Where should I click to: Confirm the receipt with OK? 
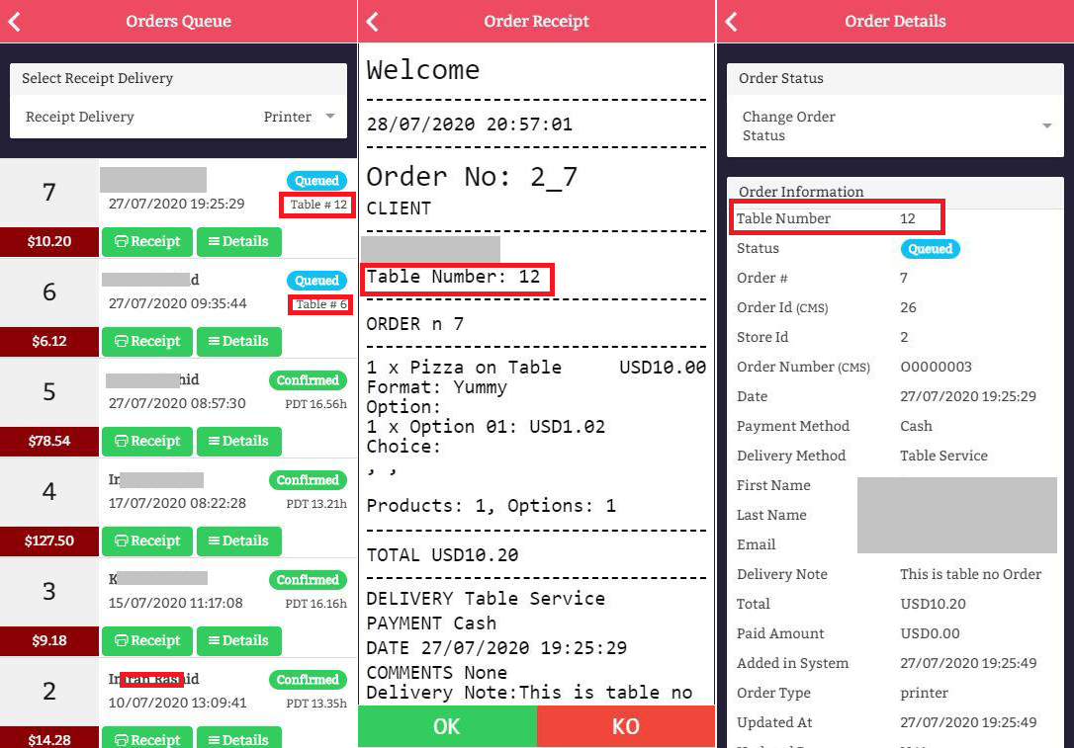point(447,726)
